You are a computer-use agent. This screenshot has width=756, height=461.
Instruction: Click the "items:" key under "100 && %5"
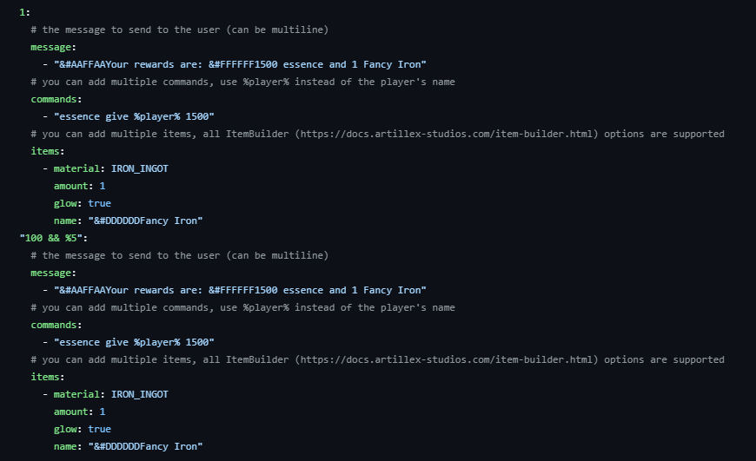[48, 377]
